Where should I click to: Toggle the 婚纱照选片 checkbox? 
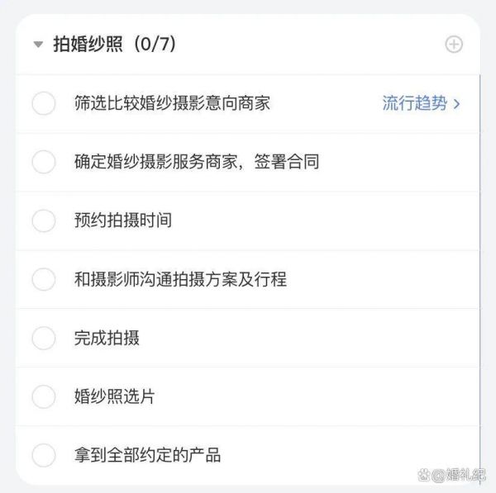tap(44, 396)
